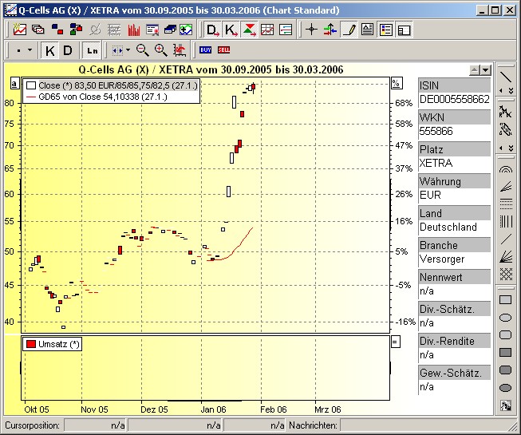Select the vertical lines tool

[506, 221]
